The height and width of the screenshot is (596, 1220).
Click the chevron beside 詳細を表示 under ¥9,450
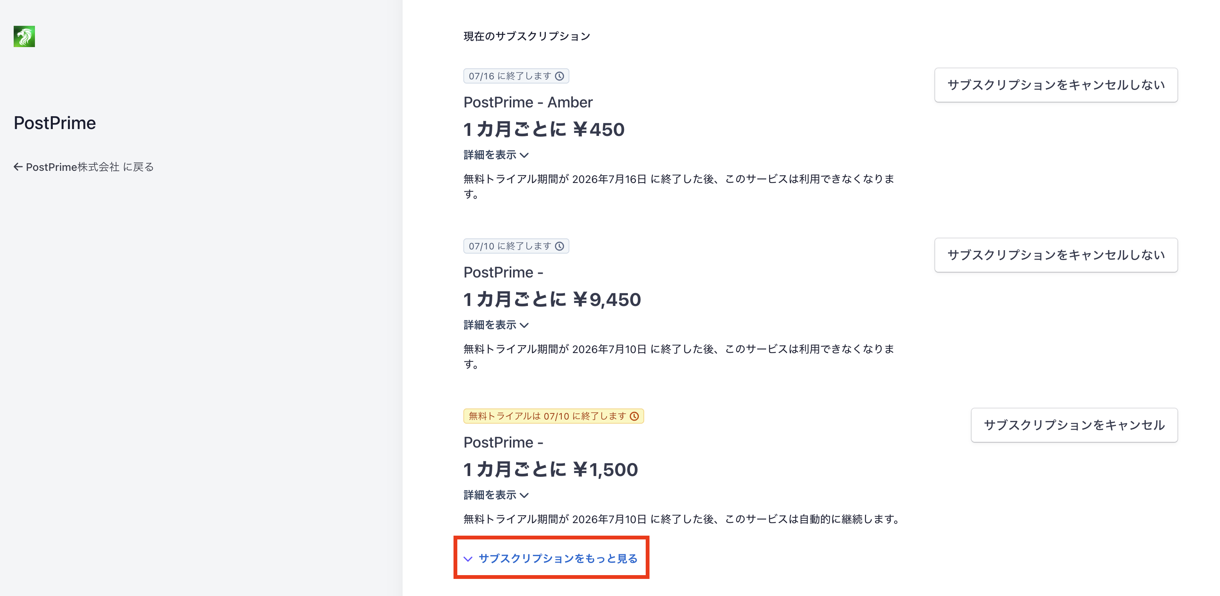click(524, 325)
